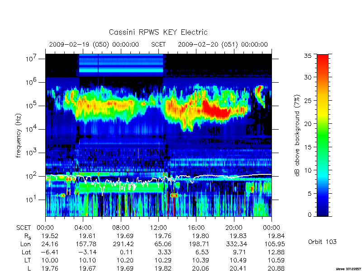
Task: Click the 10^6 frequency tick label
Action: [x=32, y=82]
